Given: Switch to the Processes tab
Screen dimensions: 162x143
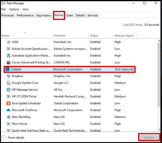Looking at the screenshot, I should [x=8, y=15].
